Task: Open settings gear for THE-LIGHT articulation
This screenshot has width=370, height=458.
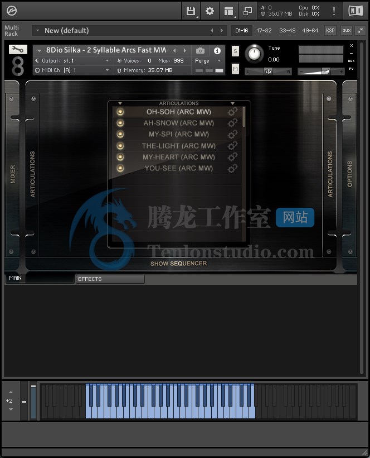Action: (x=232, y=146)
